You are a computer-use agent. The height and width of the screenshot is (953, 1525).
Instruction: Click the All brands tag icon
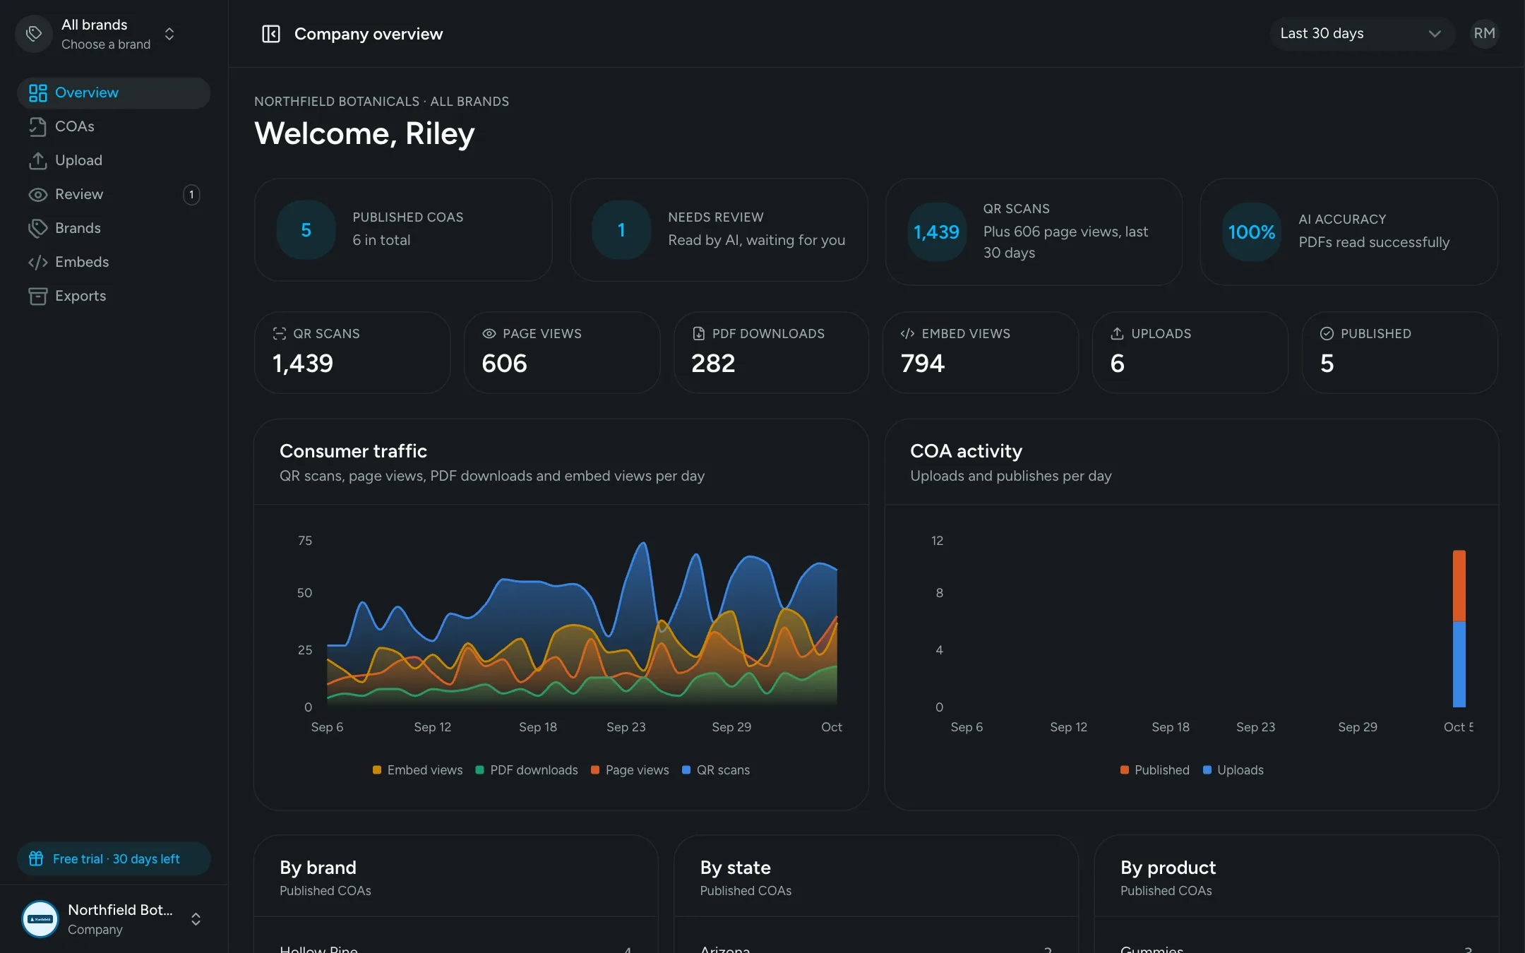point(34,34)
